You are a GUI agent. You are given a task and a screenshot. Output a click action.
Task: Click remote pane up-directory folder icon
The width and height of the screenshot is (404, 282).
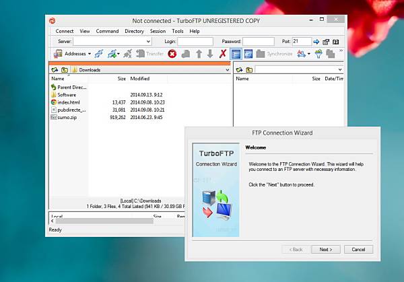click(249, 69)
